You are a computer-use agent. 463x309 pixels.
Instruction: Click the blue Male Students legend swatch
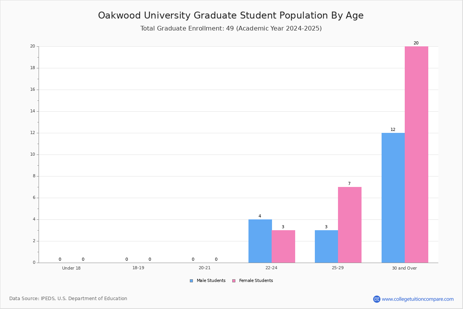coord(191,281)
